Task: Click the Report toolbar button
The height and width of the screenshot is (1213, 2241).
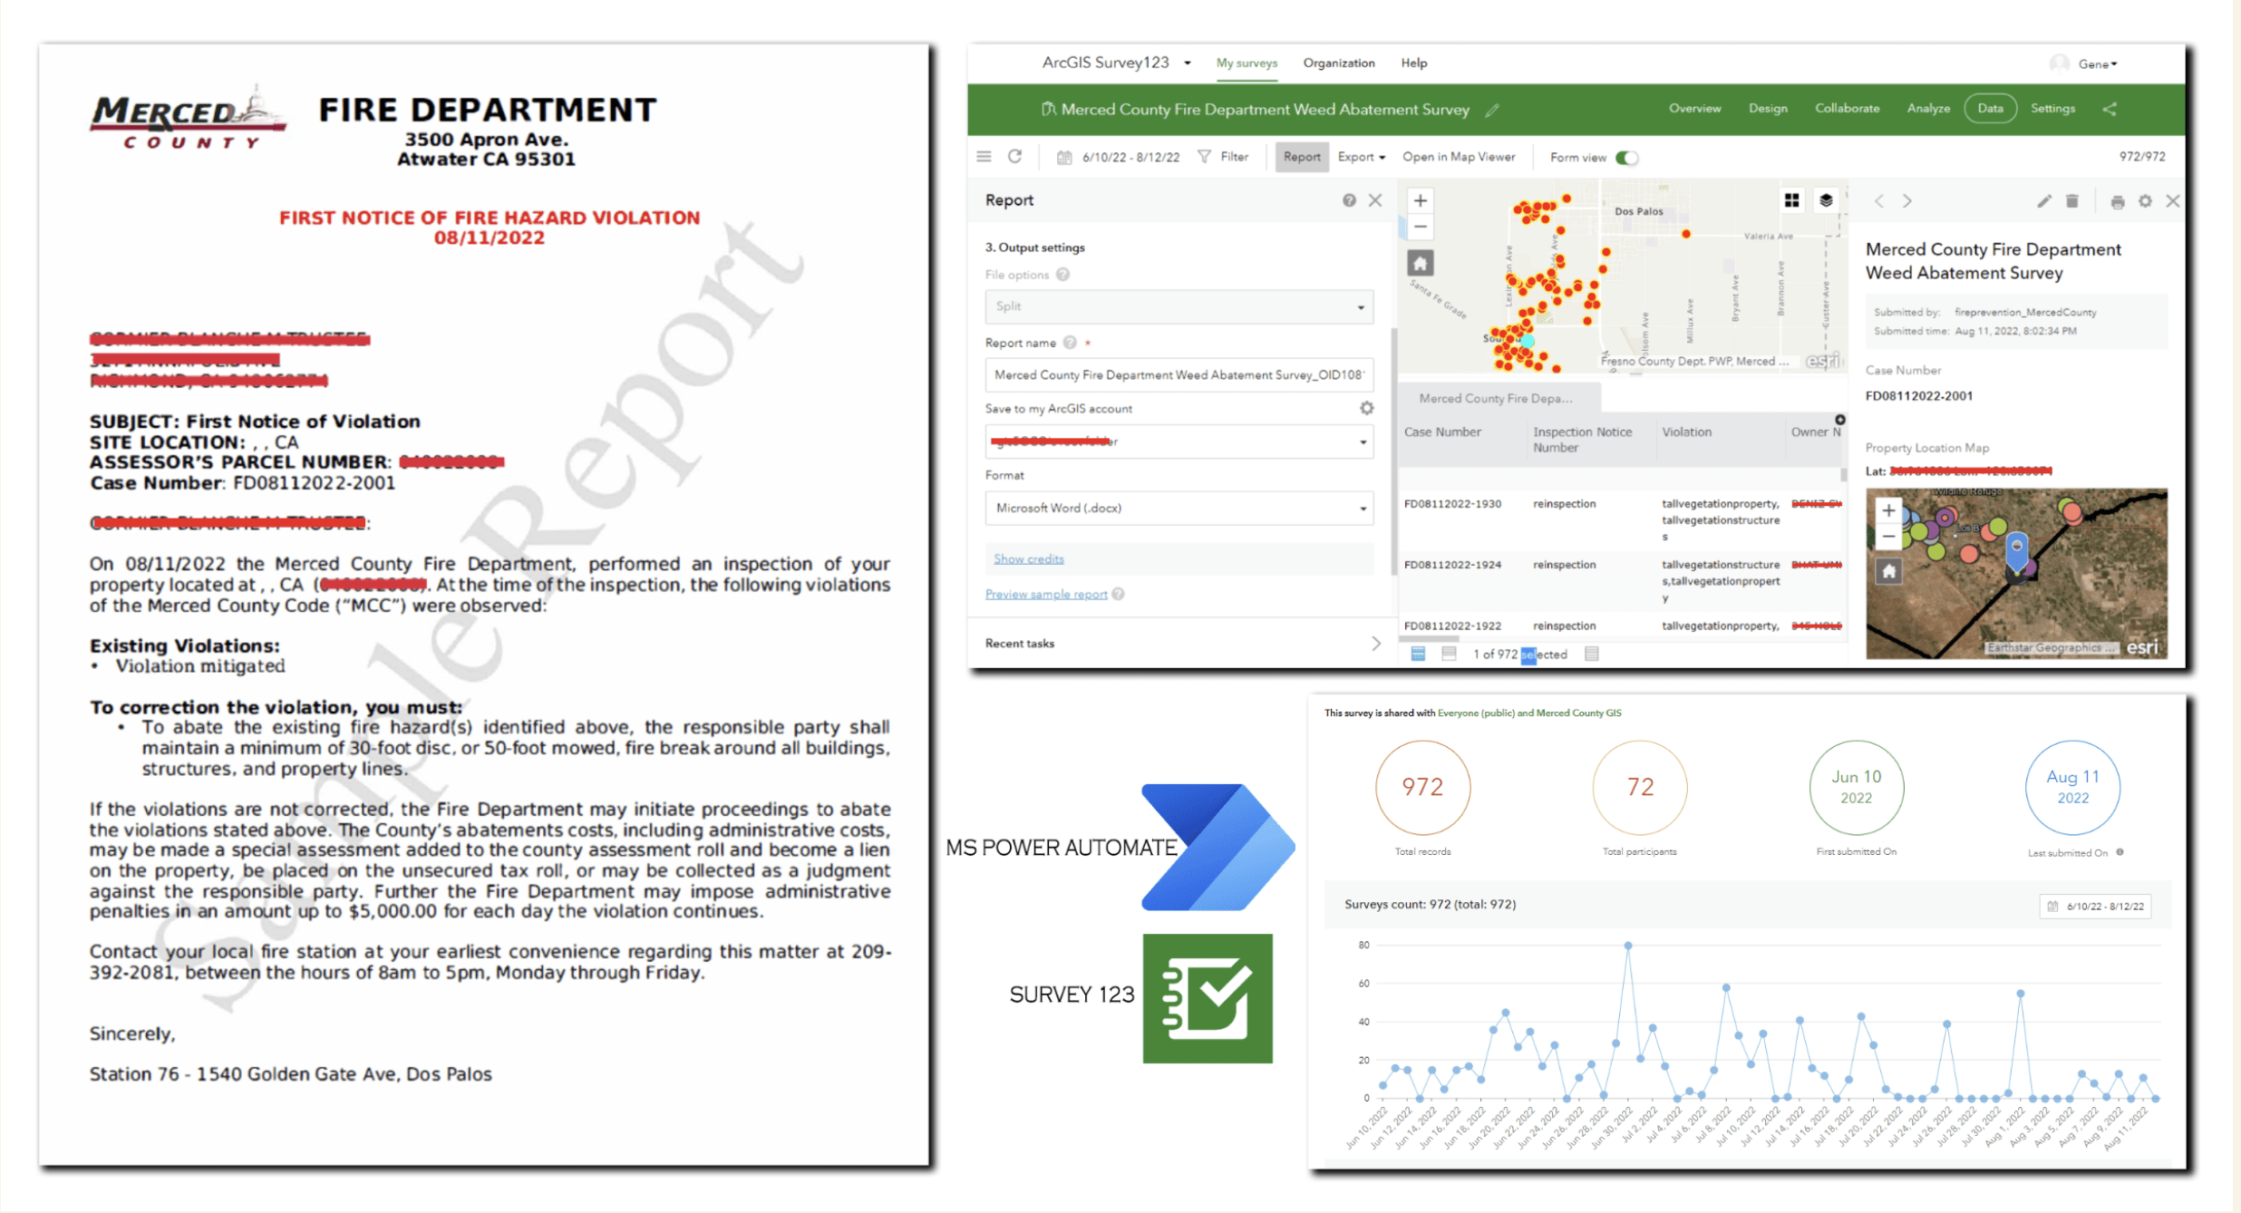Action: pos(1302,157)
